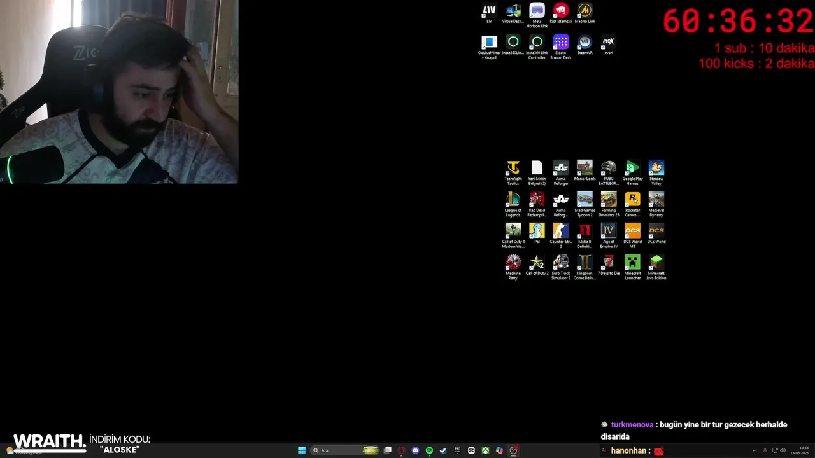
Task: Open Mad Games Tycoon 2 icon
Action: [585, 205]
